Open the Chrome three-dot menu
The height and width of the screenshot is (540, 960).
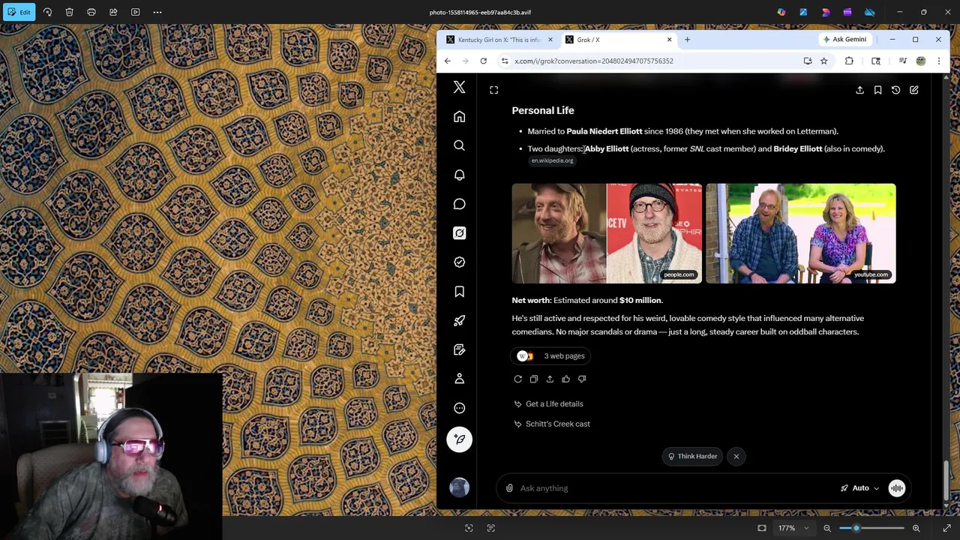[x=939, y=61]
